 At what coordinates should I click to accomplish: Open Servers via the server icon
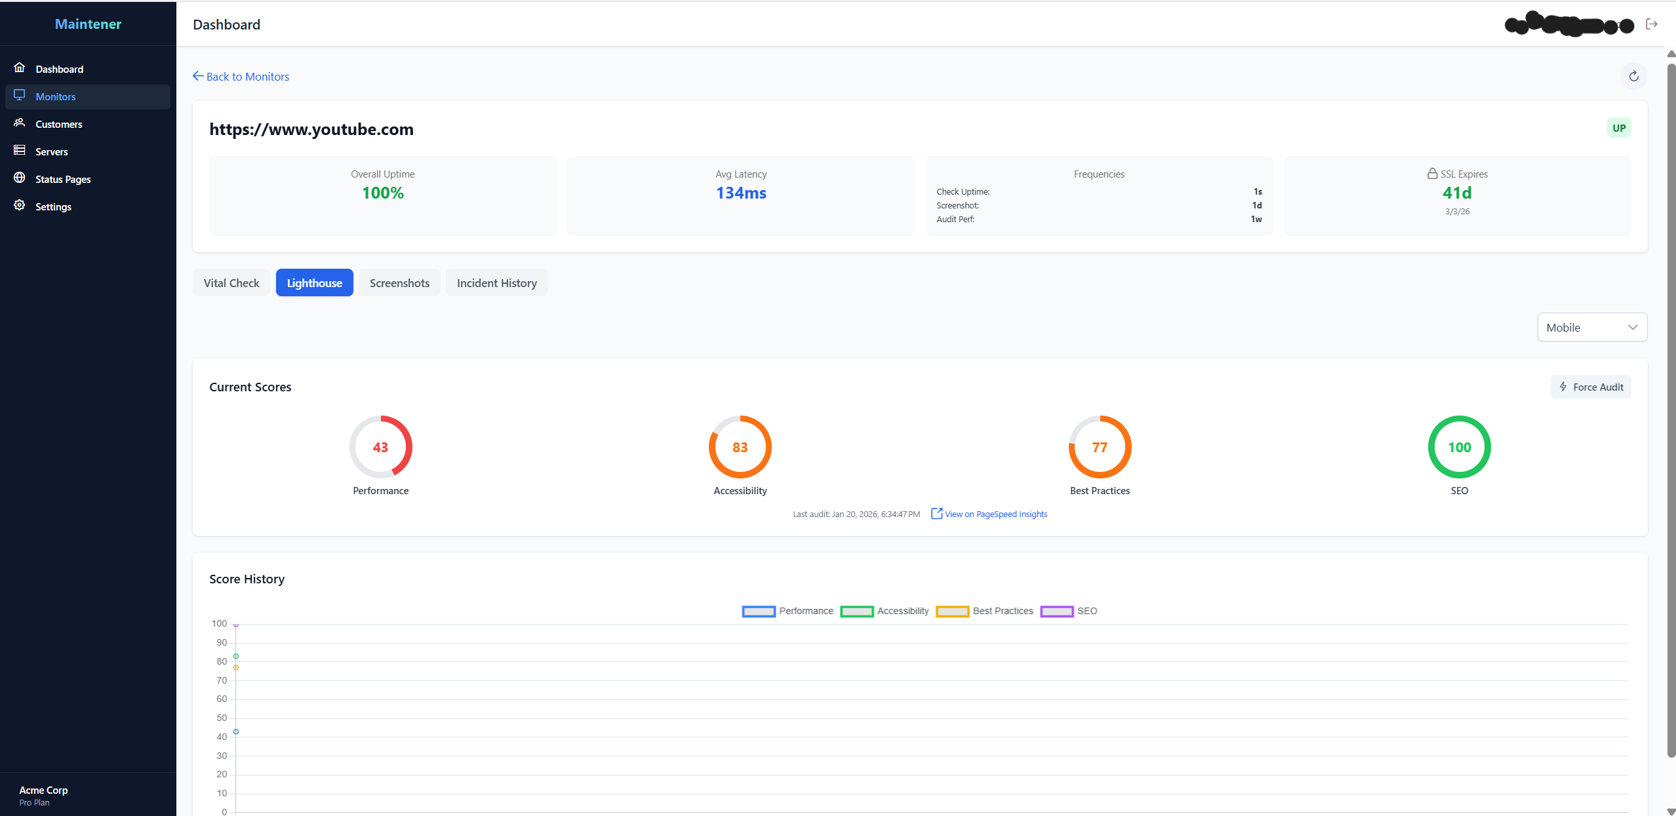pos(19,151)
